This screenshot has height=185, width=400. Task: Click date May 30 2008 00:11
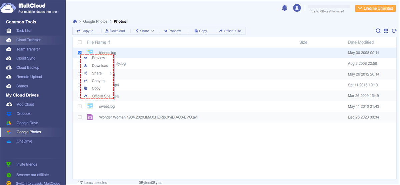363,53
